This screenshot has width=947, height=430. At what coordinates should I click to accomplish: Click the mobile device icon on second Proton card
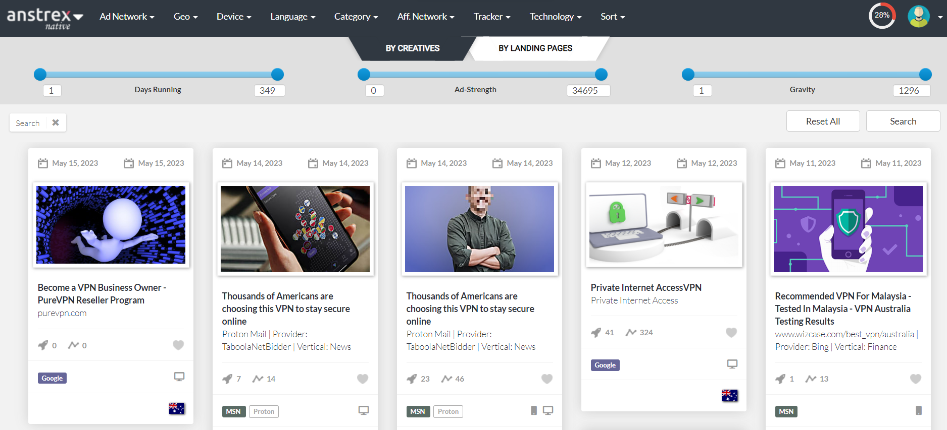click(534, 410)
